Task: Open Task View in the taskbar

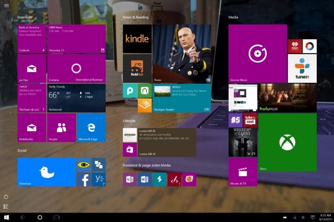Action: 57,217
